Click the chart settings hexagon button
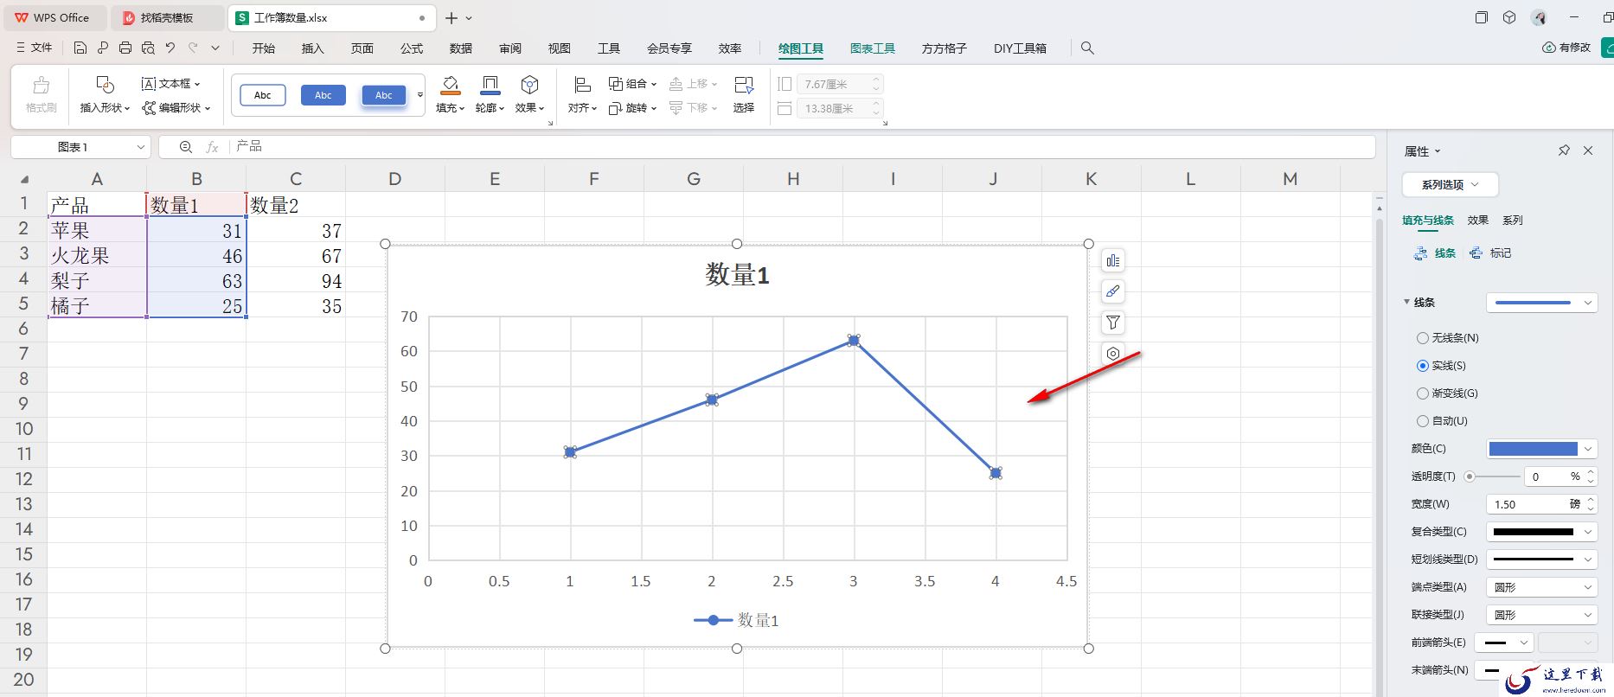 pyautogui.click(x=1113, y=354)
